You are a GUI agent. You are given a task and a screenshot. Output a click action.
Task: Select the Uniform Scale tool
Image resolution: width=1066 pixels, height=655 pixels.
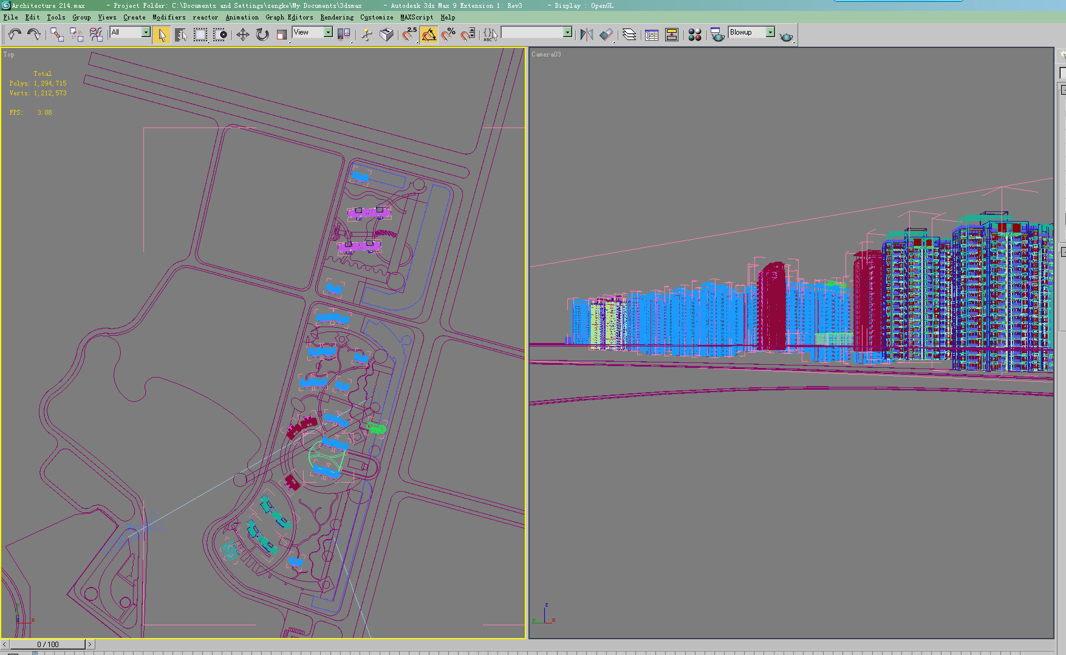point(282,35)
